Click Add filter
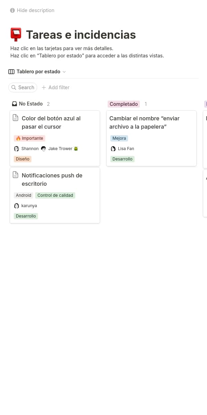The image size is (207, 415). pos(55,87)
